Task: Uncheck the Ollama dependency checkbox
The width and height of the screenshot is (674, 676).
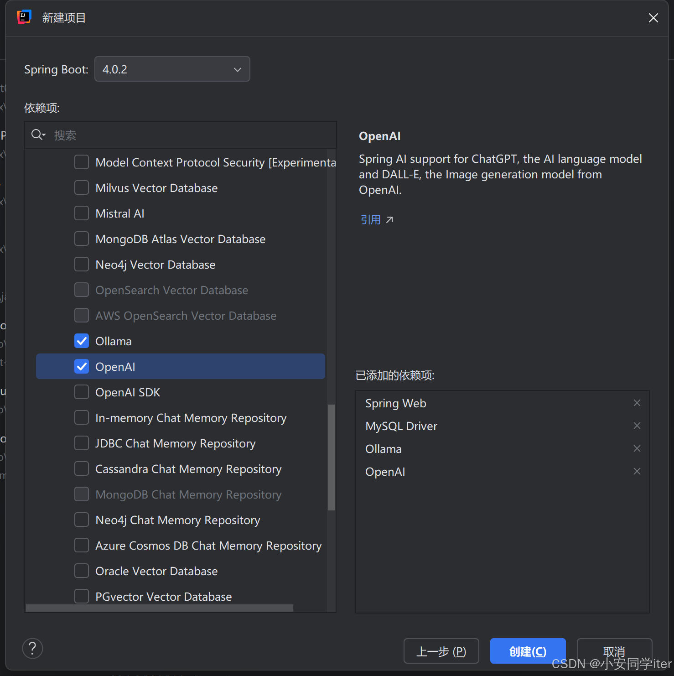Action: coord(82,341)
